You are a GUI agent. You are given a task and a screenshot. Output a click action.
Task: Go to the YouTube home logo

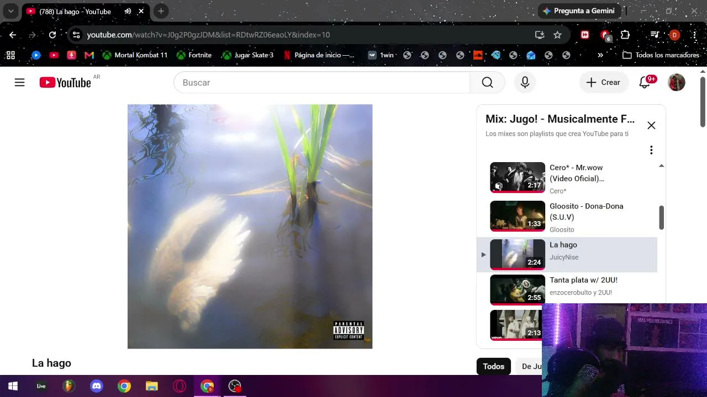pyautogui.click(x=65, y=83)
